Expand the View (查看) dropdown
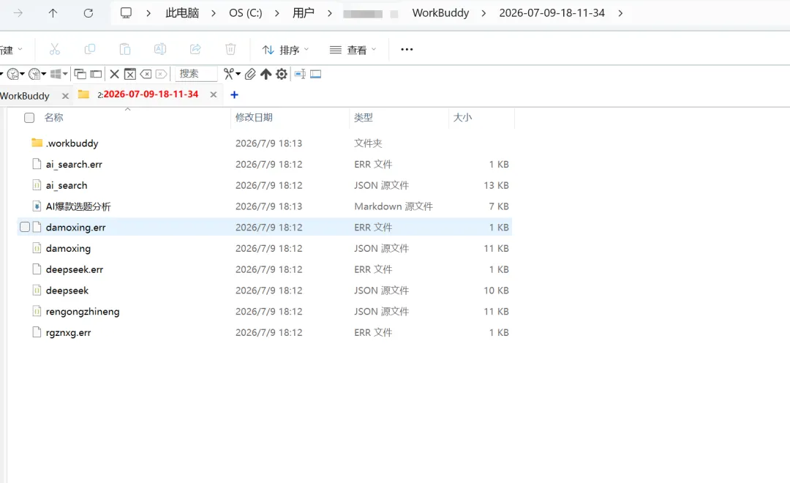Image resolution: width=790 pixels, height=483 pixels. point(353,50)
